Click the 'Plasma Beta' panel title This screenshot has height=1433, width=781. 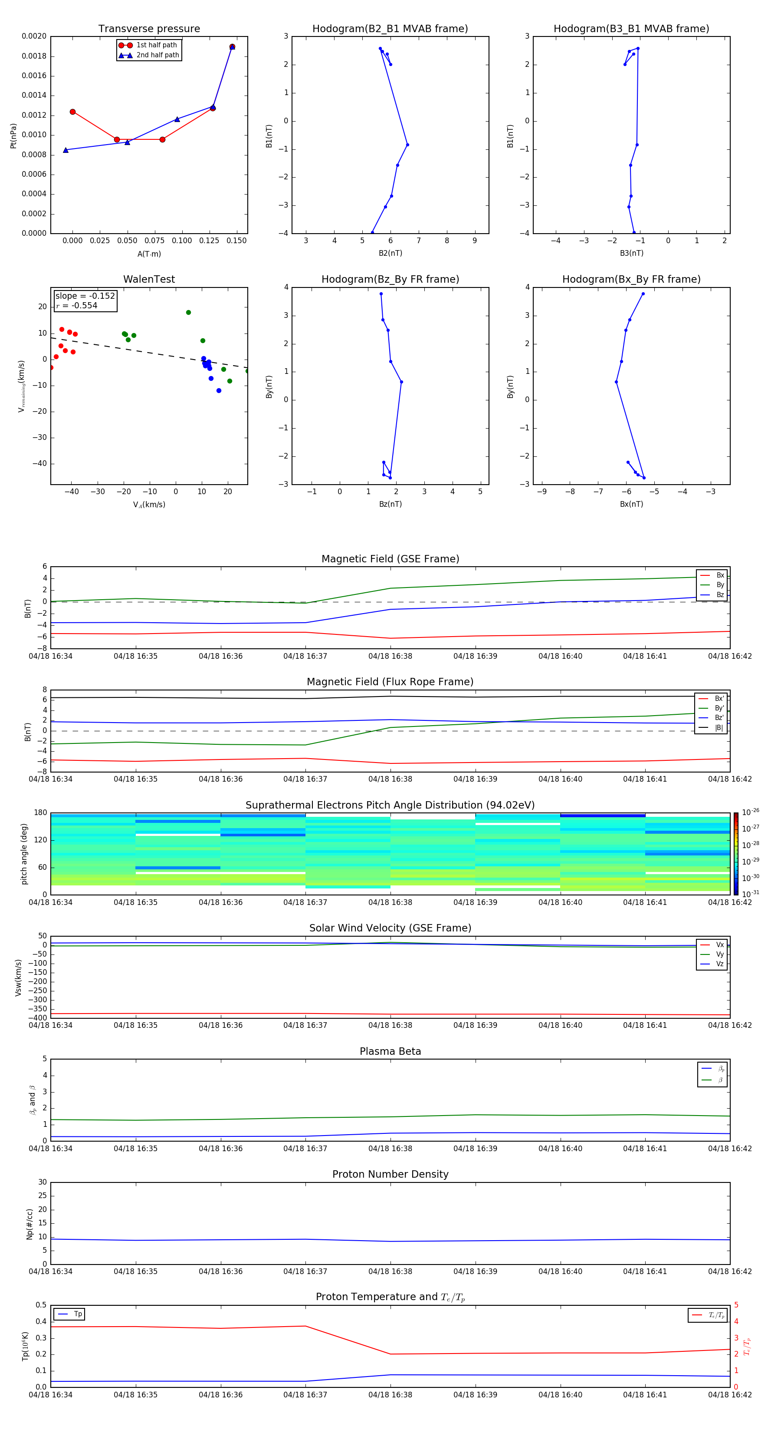(x=390, y=1051)
